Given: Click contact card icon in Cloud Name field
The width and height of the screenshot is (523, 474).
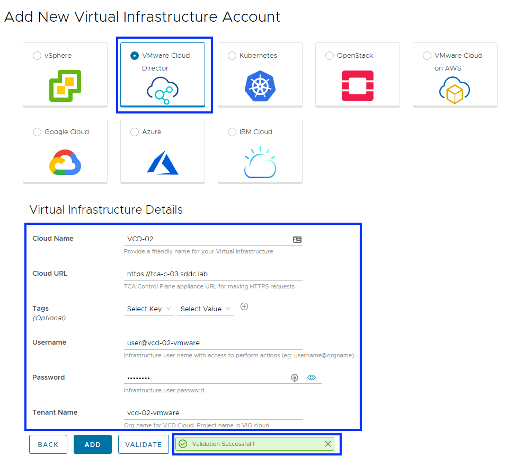Looking at the screenshot, I should click(x=297, y=240).
